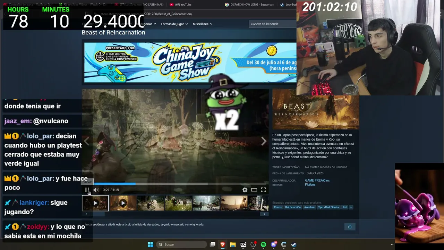The width and height of the screenshot is (444, 250).
Task: Go to next media with right arrow
Action: pyautogui.click(x=264, y=141)
